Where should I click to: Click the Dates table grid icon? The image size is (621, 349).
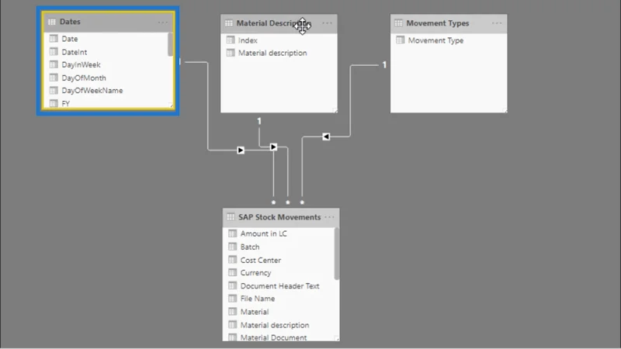coord(51,22)
